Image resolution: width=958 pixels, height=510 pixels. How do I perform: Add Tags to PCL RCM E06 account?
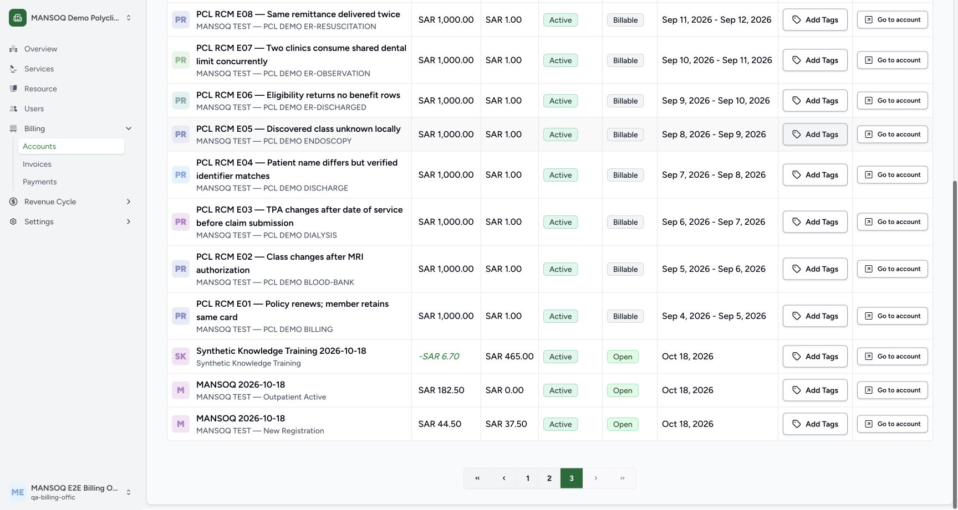(x=815, y=101)
